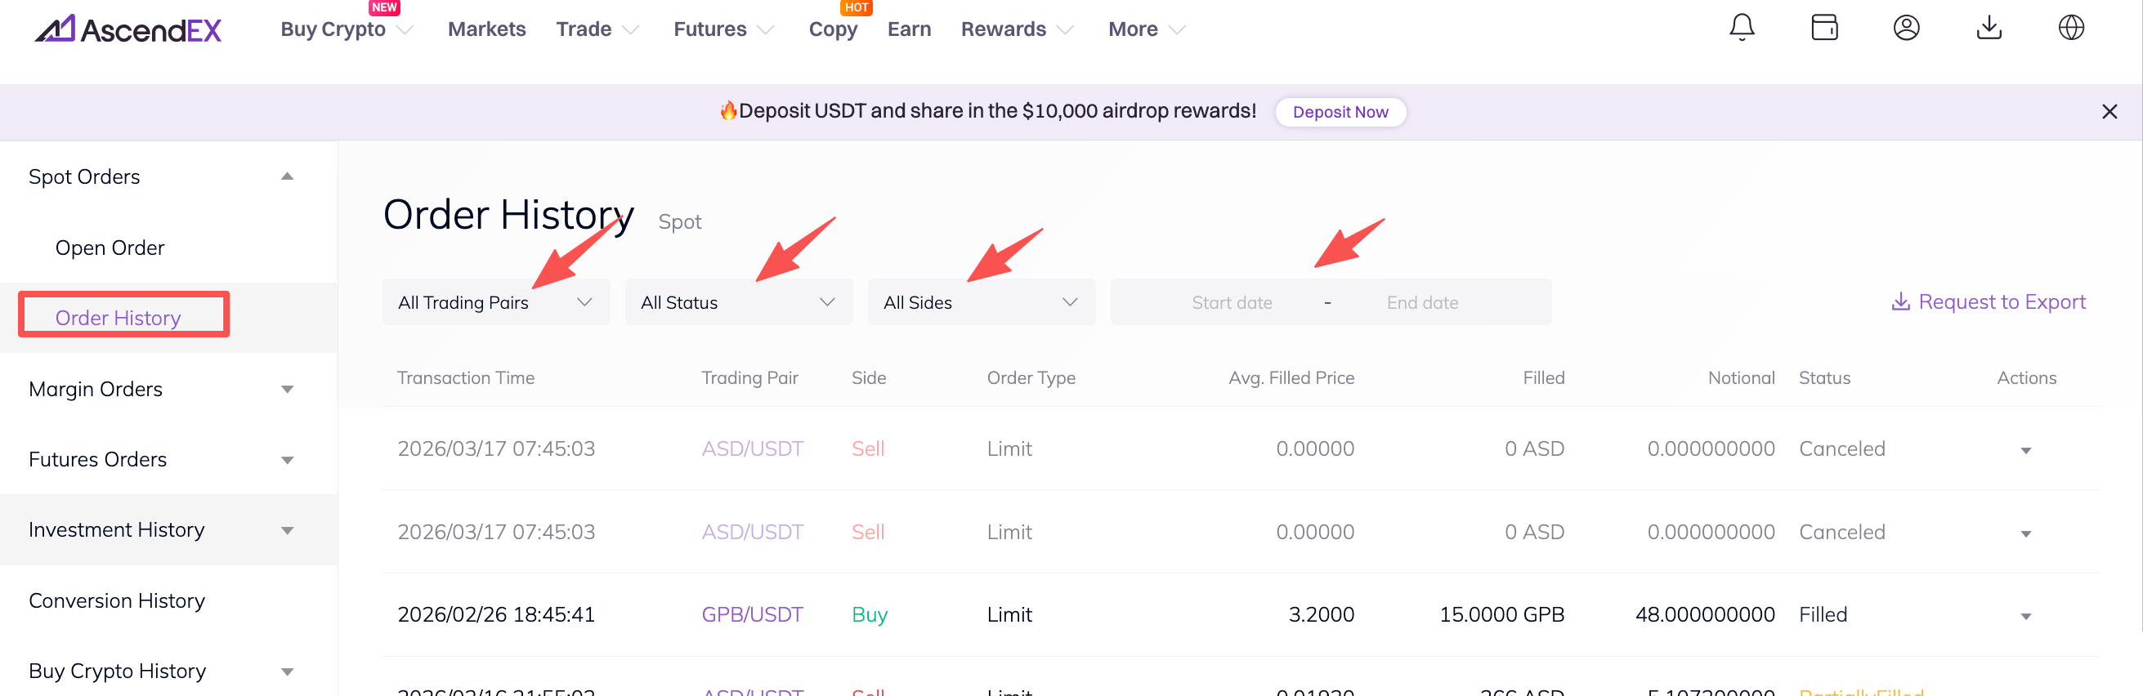Screen dimensions: 2143x696
Task: Open the language globe icon
Action: (x=2070, y=29)
